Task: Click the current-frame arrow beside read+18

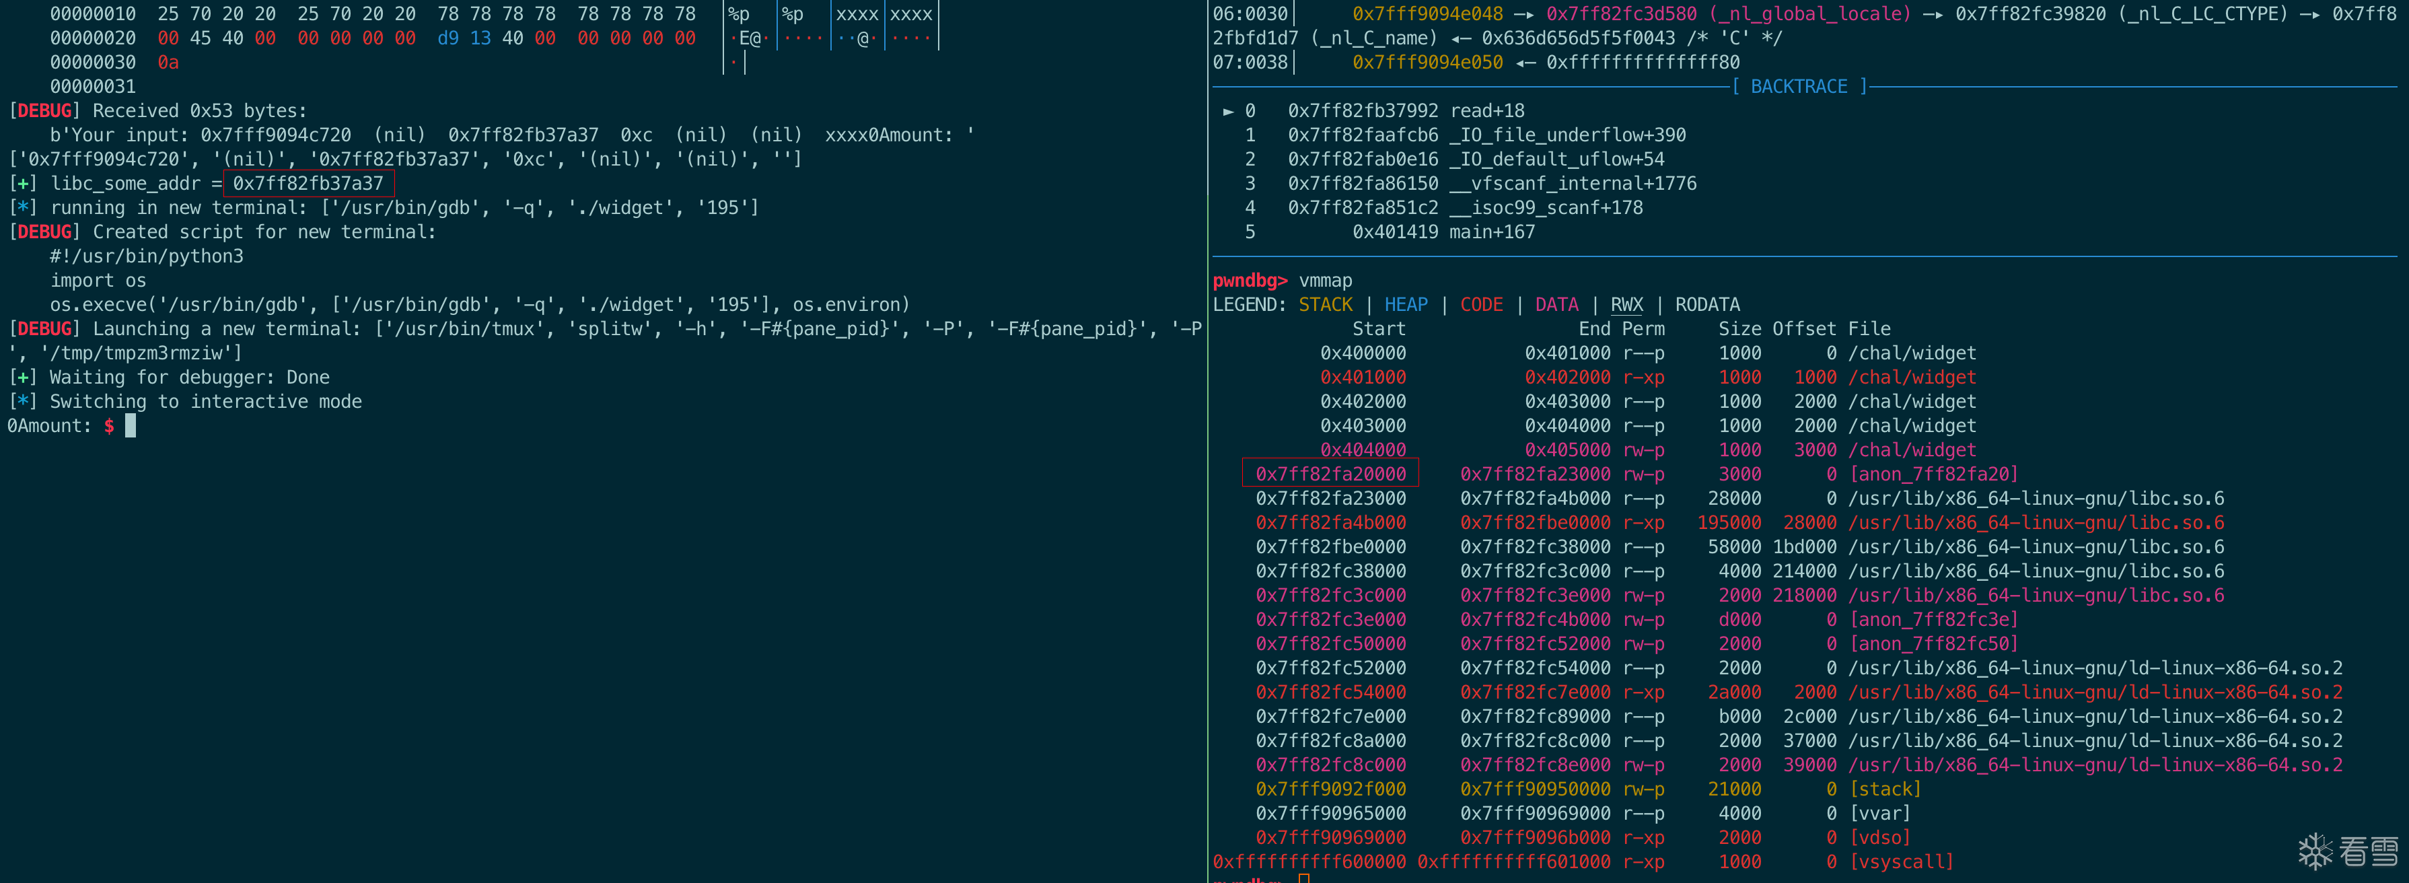Action: tap(1228, 111)
